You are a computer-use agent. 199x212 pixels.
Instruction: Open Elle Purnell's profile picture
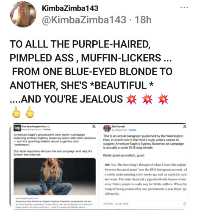tap(107, 128)
